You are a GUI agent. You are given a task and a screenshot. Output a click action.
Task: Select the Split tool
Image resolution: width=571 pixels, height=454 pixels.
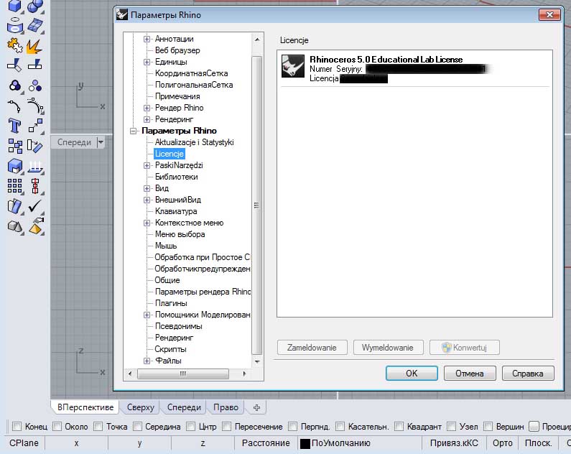(x=35, y=65)
